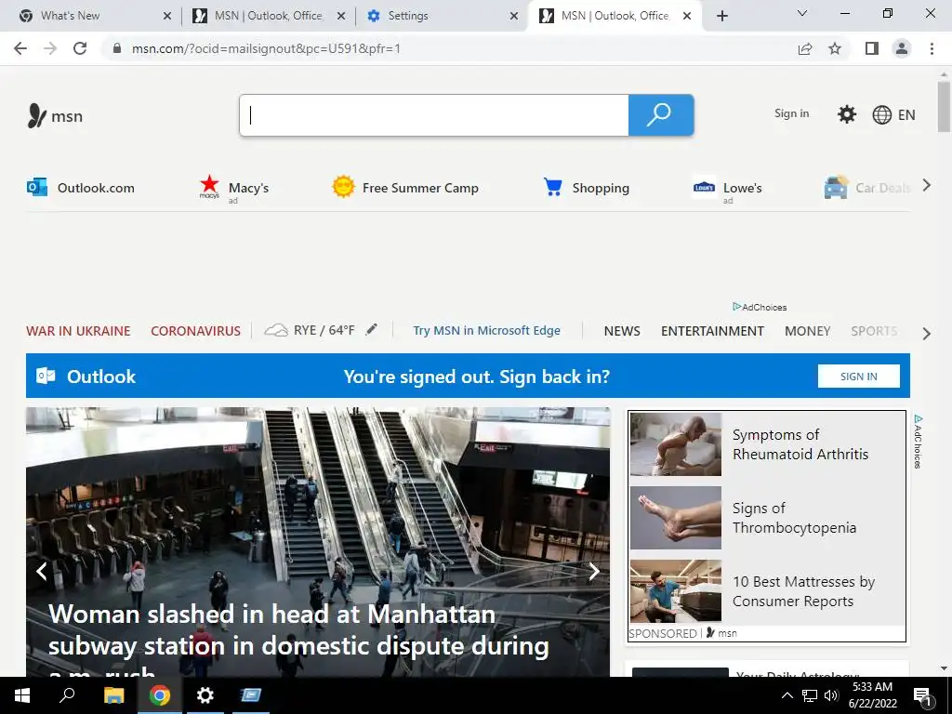The width and height of the screenshot is (952, 714).
Task: Open NEWS category
Action: coord(622,331)
